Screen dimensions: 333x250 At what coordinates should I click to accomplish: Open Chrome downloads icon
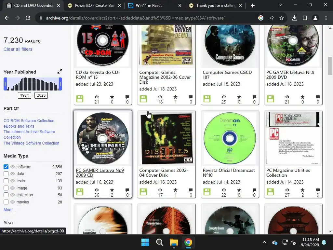[295, 18]
